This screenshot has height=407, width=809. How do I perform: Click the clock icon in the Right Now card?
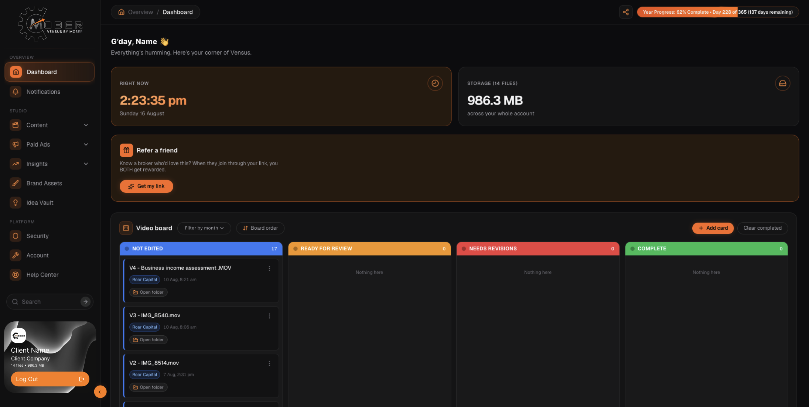click(x=435, y=83)
